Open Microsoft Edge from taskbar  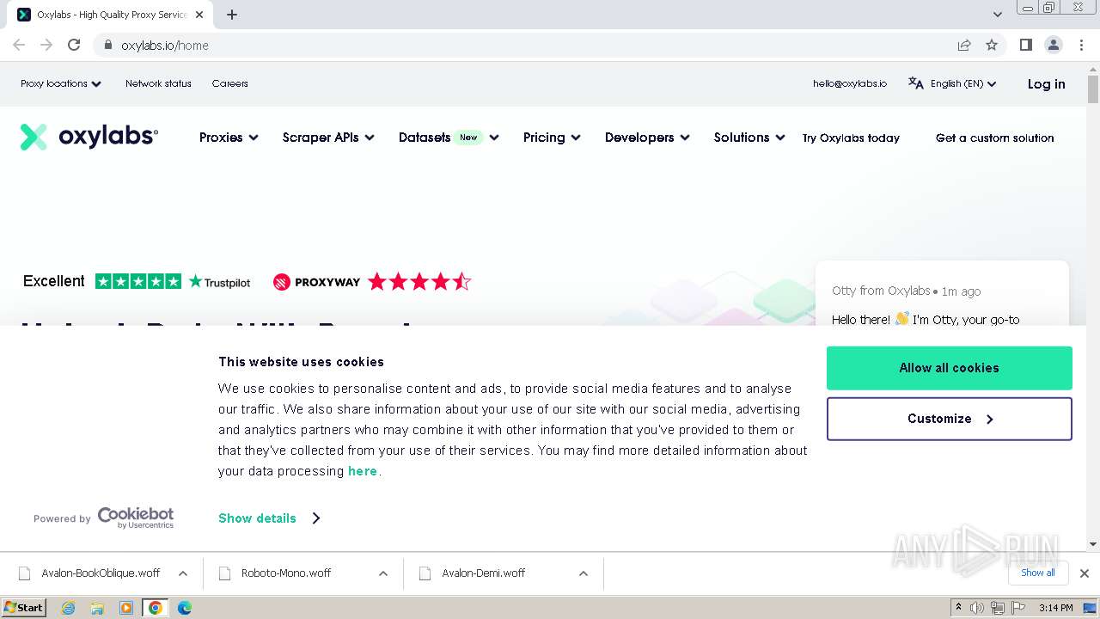(x=184, y=608)
